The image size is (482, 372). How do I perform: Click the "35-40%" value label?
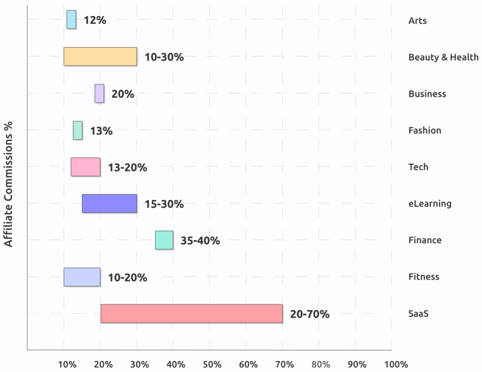(200, 241)
